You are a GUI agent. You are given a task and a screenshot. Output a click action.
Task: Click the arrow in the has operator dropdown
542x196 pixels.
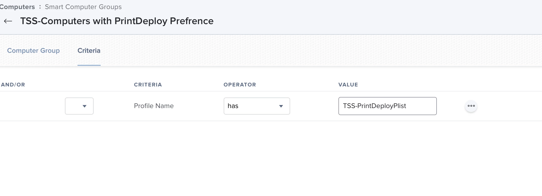coord(281,106)
